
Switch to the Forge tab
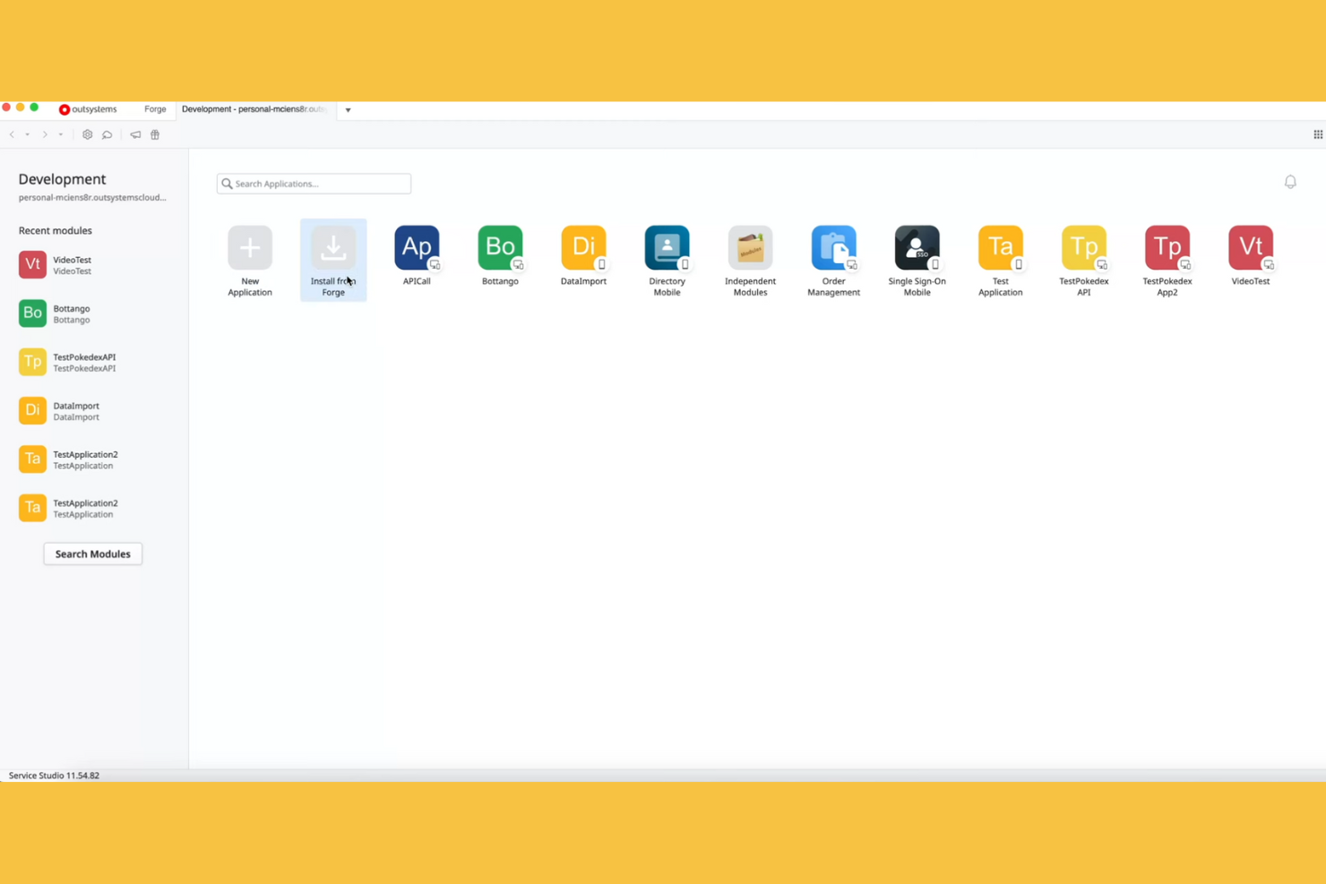pos(154,108)
